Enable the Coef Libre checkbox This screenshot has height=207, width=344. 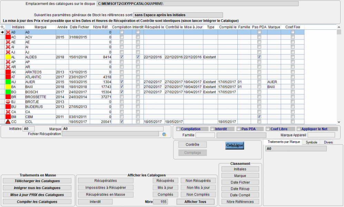[268, 129]
